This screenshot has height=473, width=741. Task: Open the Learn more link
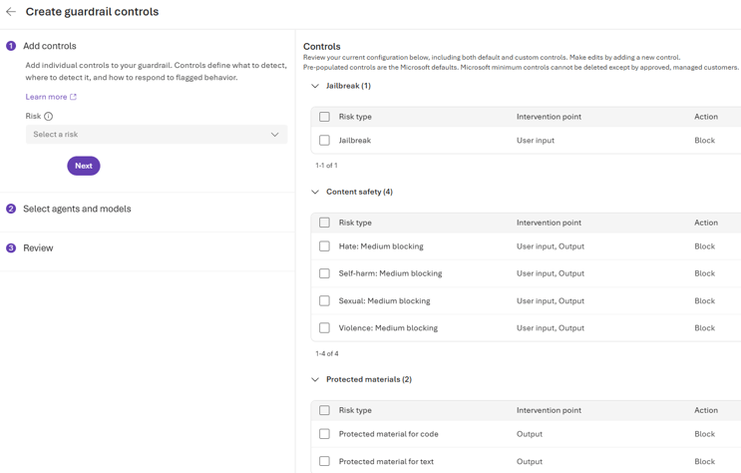[45, 97]
